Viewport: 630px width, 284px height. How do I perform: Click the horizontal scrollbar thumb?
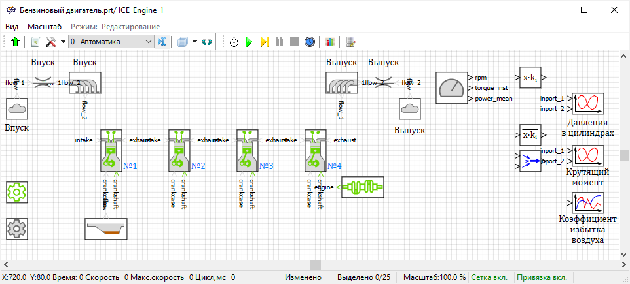tap(315, 264)
